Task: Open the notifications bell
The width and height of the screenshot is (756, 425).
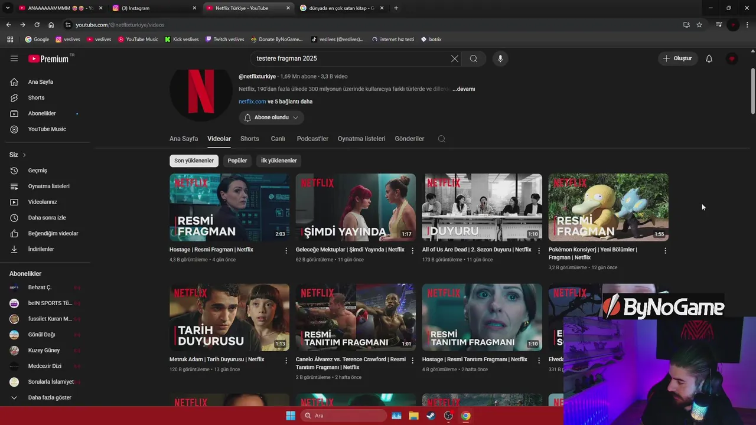Action: 709,58
